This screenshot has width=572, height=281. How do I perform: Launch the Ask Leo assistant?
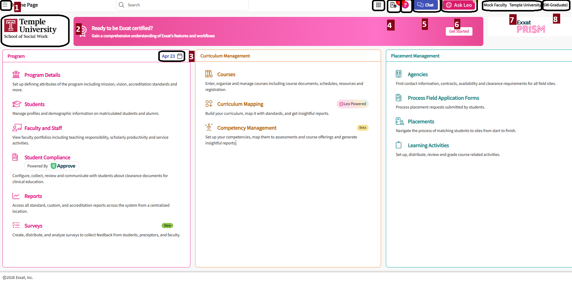pos(459,5)
